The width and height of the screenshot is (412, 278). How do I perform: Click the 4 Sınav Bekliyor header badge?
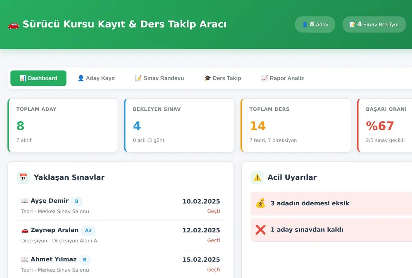374,25
